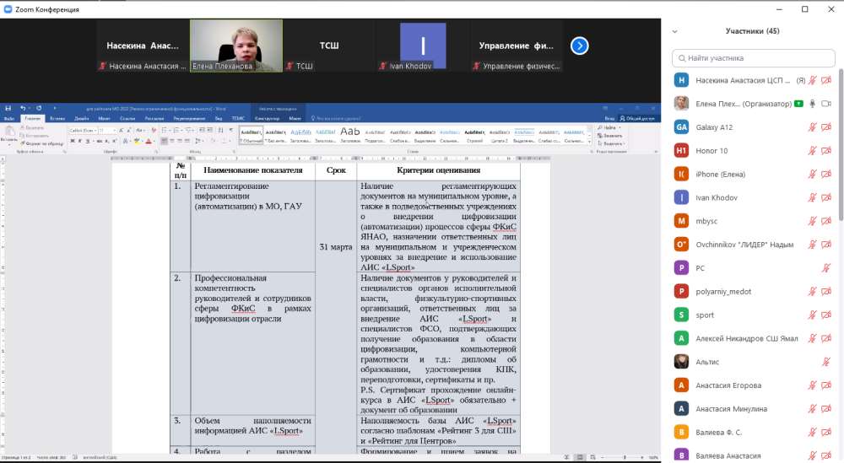Insert a bulleted list in Word
The height and width of the screenshot is (463, 844).
pos(165,130)
